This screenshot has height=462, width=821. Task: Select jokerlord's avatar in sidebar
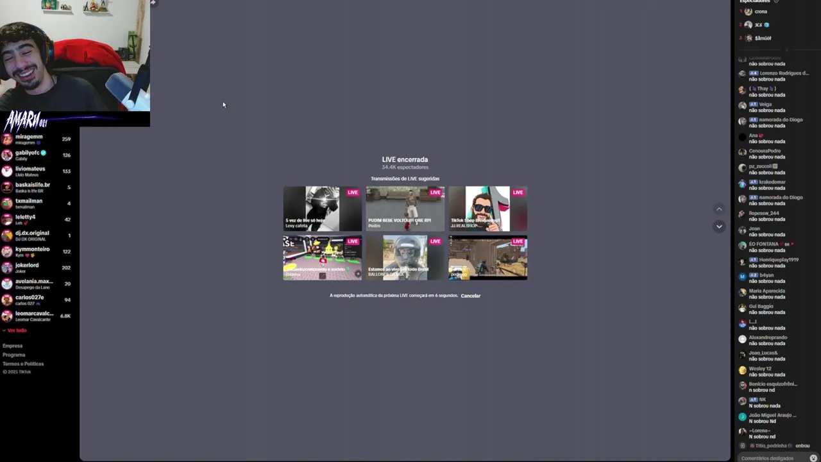tap(7, 268)
